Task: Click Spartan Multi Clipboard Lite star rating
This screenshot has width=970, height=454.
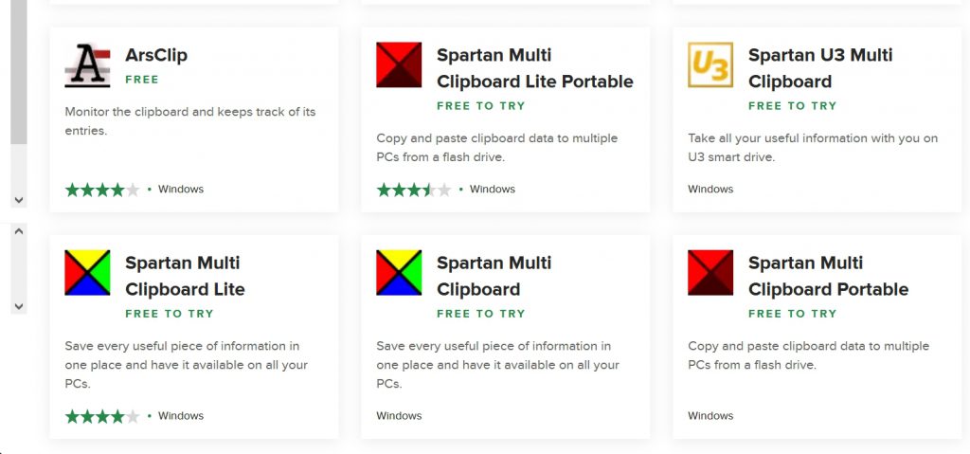Action: pos(102,416)
